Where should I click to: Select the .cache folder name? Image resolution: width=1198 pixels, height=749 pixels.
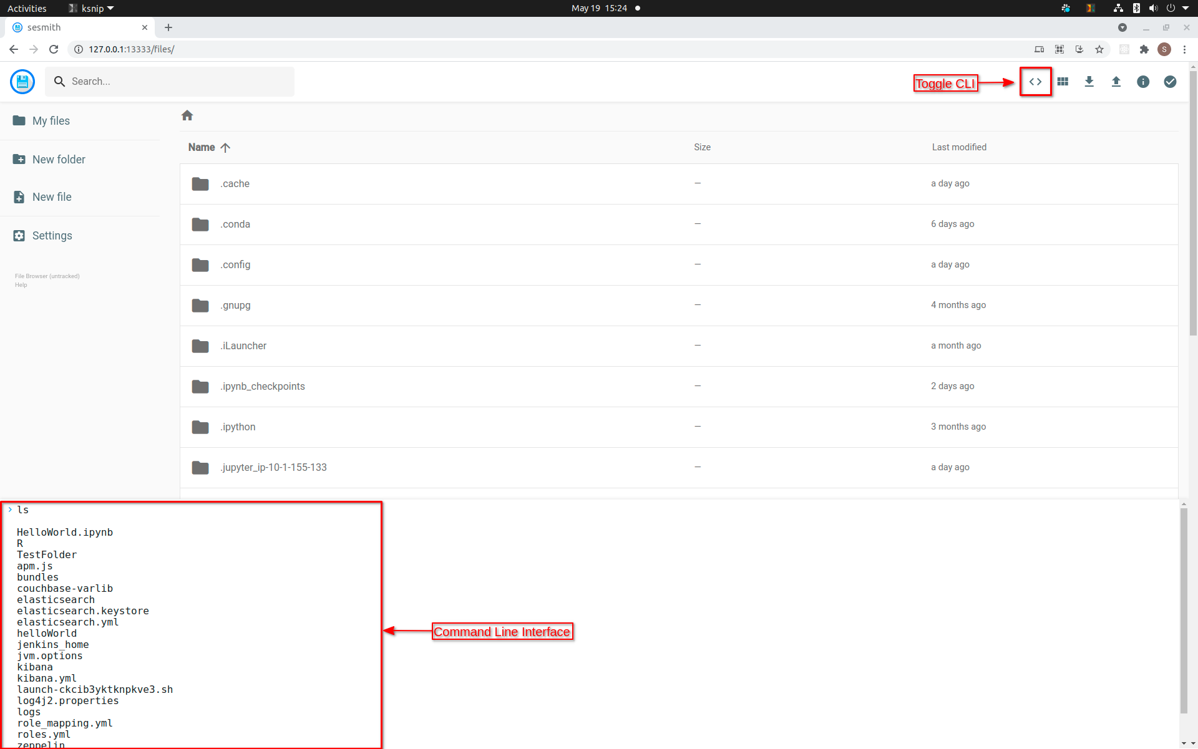point(235,184)
